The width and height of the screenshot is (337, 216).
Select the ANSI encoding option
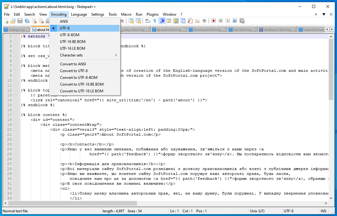85,21
